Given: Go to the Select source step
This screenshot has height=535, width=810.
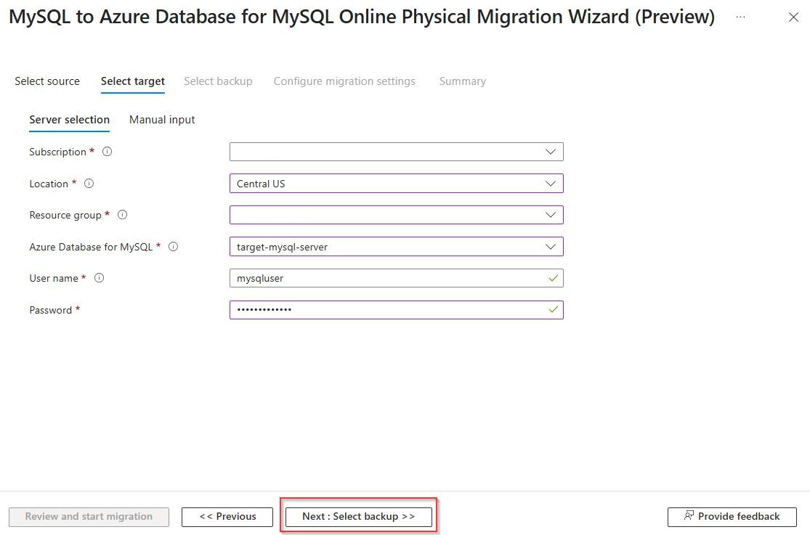Looking at the screenshot, I should 47,81.
